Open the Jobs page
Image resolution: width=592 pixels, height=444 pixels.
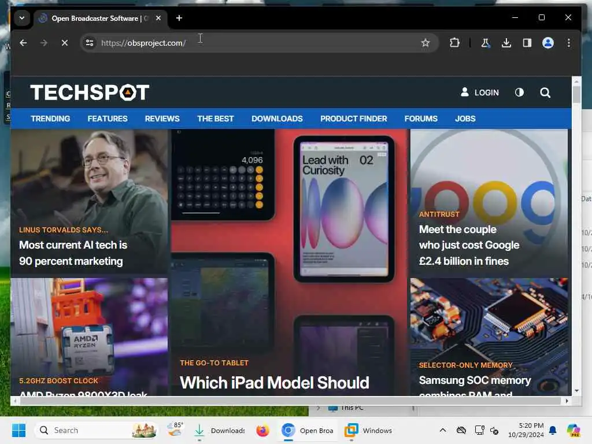click(x=465, y=119)
